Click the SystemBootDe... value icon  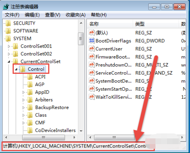pyautogui.click(x=92, y=81)
